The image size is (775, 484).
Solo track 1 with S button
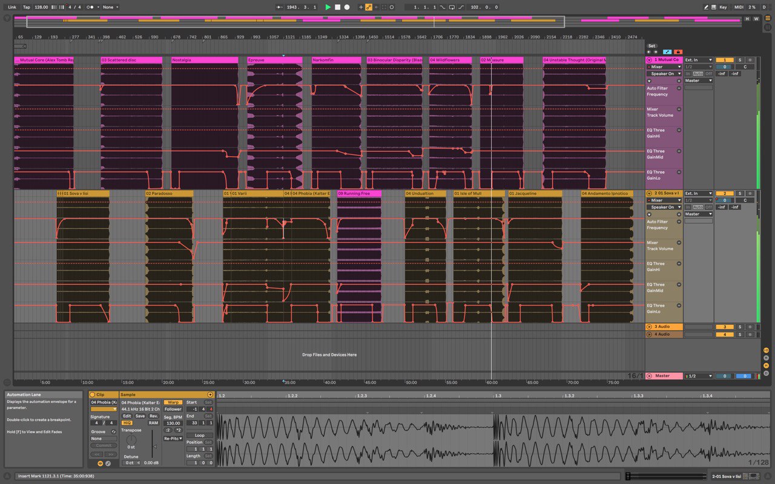[x=739, y=60]
